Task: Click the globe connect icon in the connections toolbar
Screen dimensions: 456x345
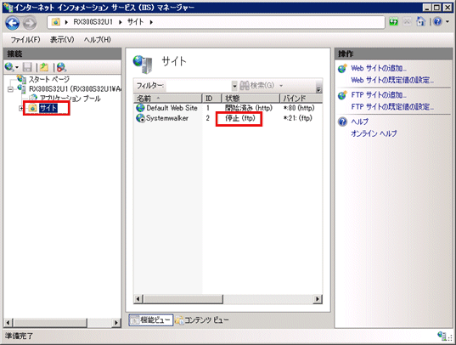Action: [9, 67]
